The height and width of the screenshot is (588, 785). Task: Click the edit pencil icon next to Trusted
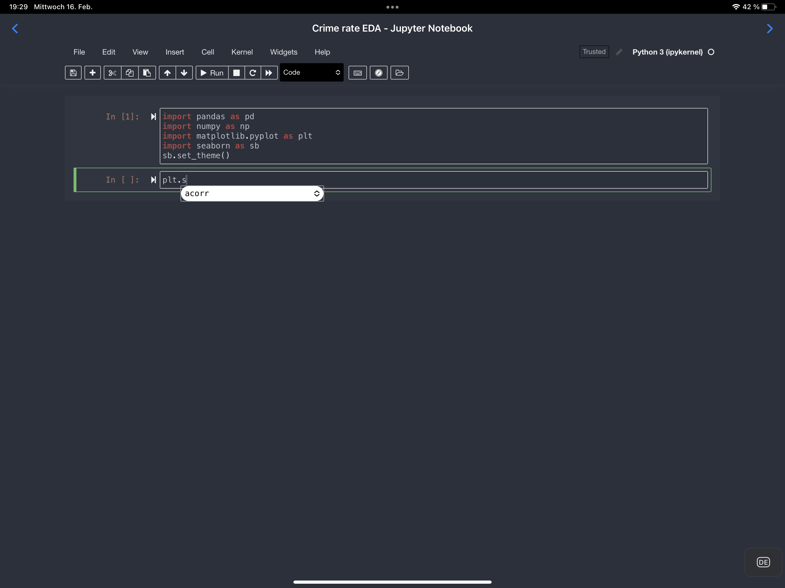619,52
